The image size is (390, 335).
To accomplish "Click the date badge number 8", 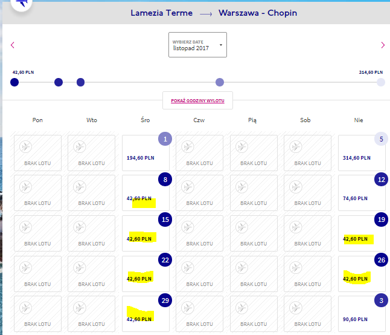I will [x=165, y=180].
